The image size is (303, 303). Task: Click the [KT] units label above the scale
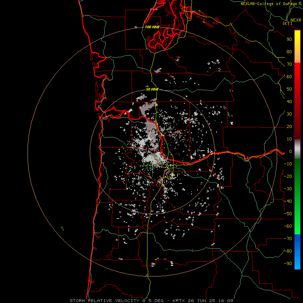[x=288, y=23]
